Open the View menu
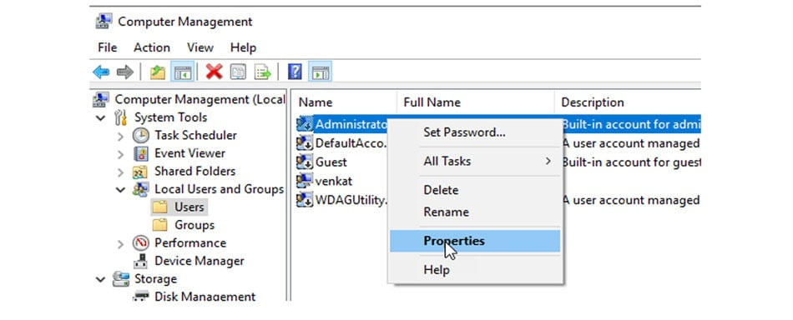This screenshot has width=793, height=320. (200, 47)
